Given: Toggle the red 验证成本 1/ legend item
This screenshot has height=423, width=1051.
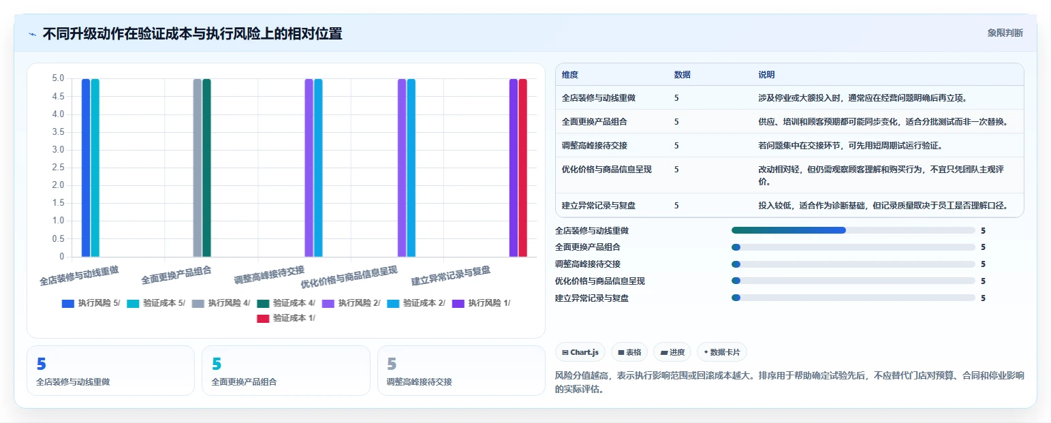Looking at the screenshot, I should click(286, 318).
